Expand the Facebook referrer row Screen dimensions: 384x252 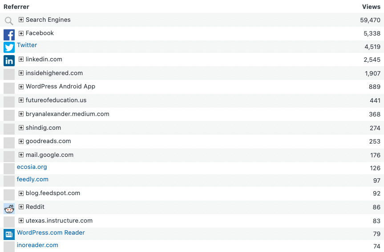[21, 33]
